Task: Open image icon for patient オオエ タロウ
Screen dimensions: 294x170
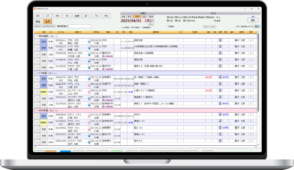Action: pyautogui.click(x=220, y=59)
